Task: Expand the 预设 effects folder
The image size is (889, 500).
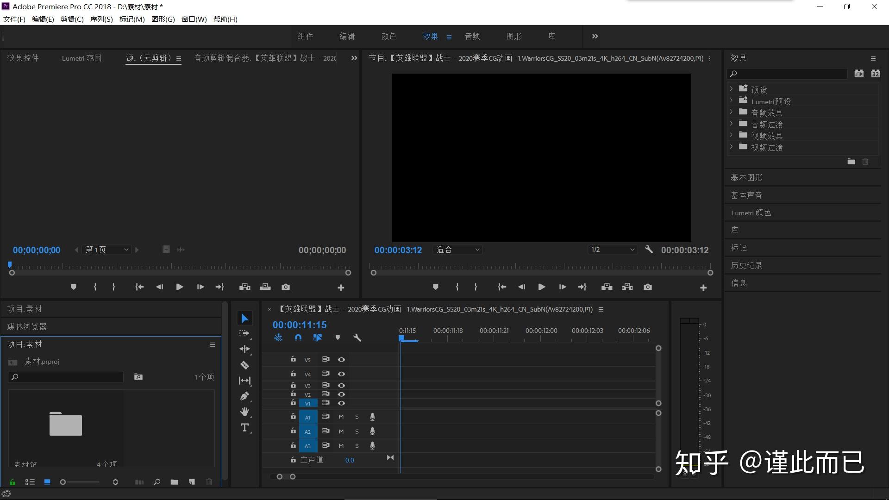Action: point(731,88)
